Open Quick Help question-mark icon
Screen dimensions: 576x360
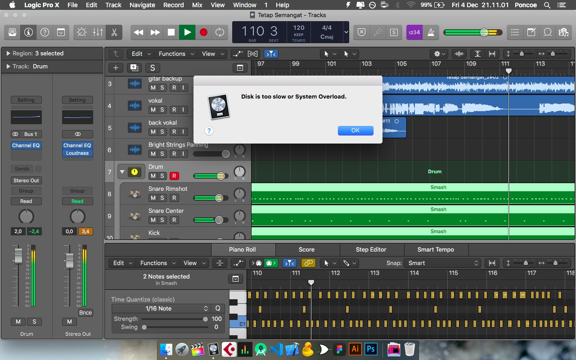pyautogui.click(x=45, y=32)
